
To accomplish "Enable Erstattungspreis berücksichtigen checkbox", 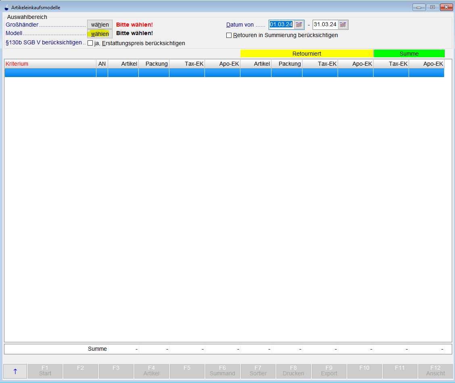I will [x=90, y=43].
